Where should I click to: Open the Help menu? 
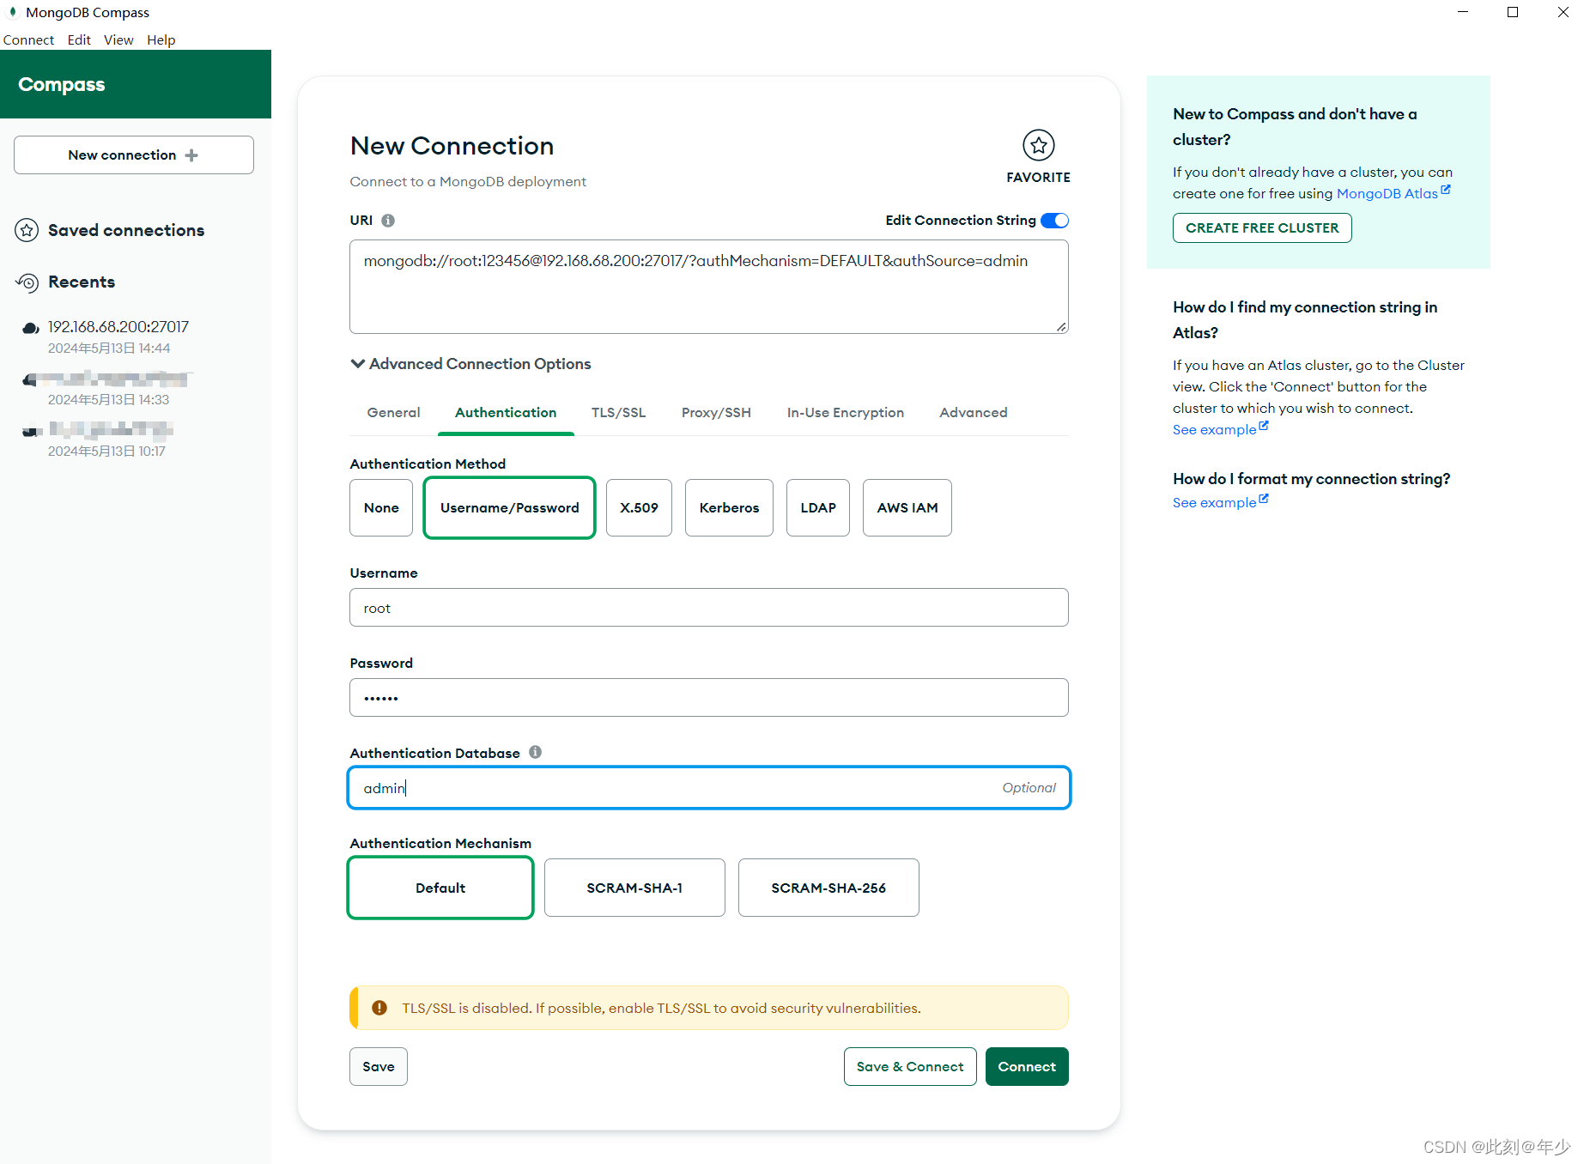click(x=161, y=40)
